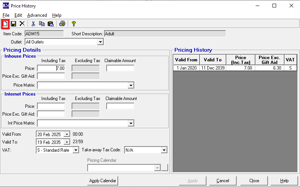Click the New record toolbar icon
Screen dimensions: 300x187
click(x=5, y=24)
